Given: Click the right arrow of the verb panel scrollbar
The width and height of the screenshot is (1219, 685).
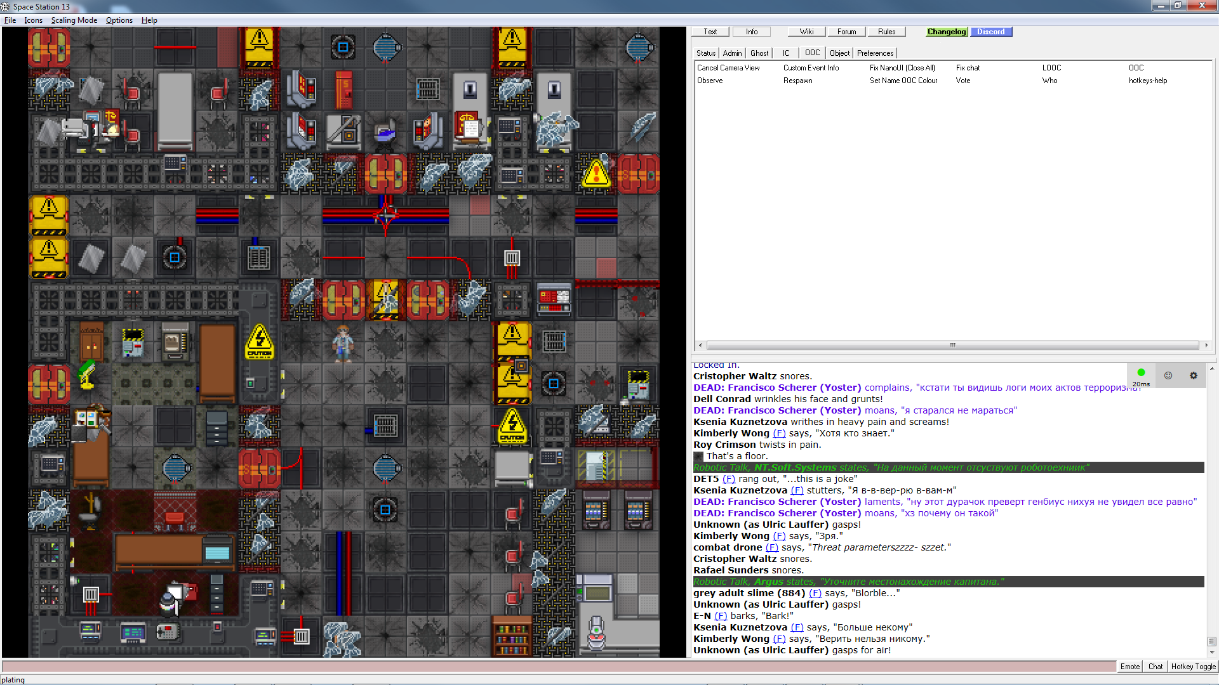Looking at the screenshot, I should [x=1206, y=345].
